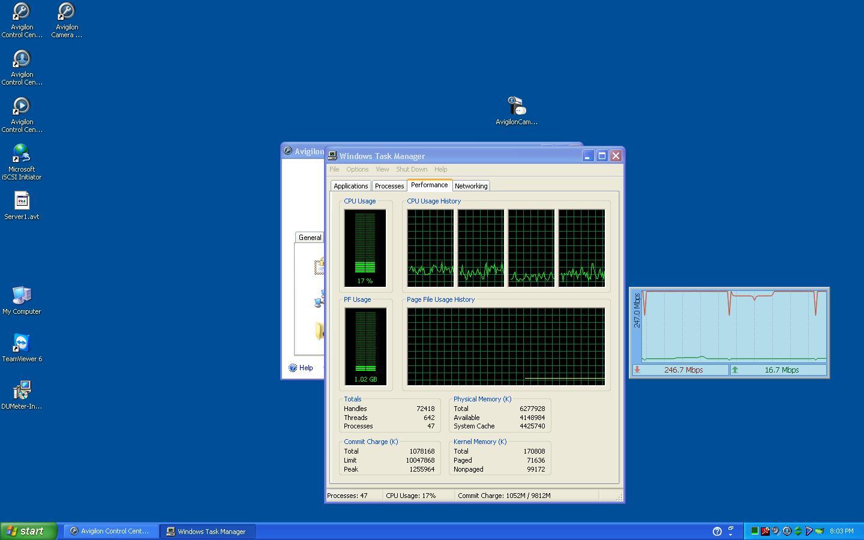Click the Adobe Acrobat tray icon

765,531
